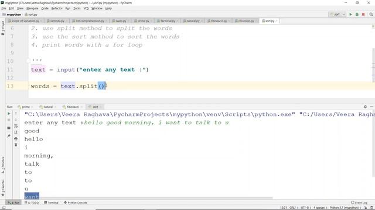Viewport: 375px width, 210px height.
Task: Open the Navigate menu
Action: (32, 8)
